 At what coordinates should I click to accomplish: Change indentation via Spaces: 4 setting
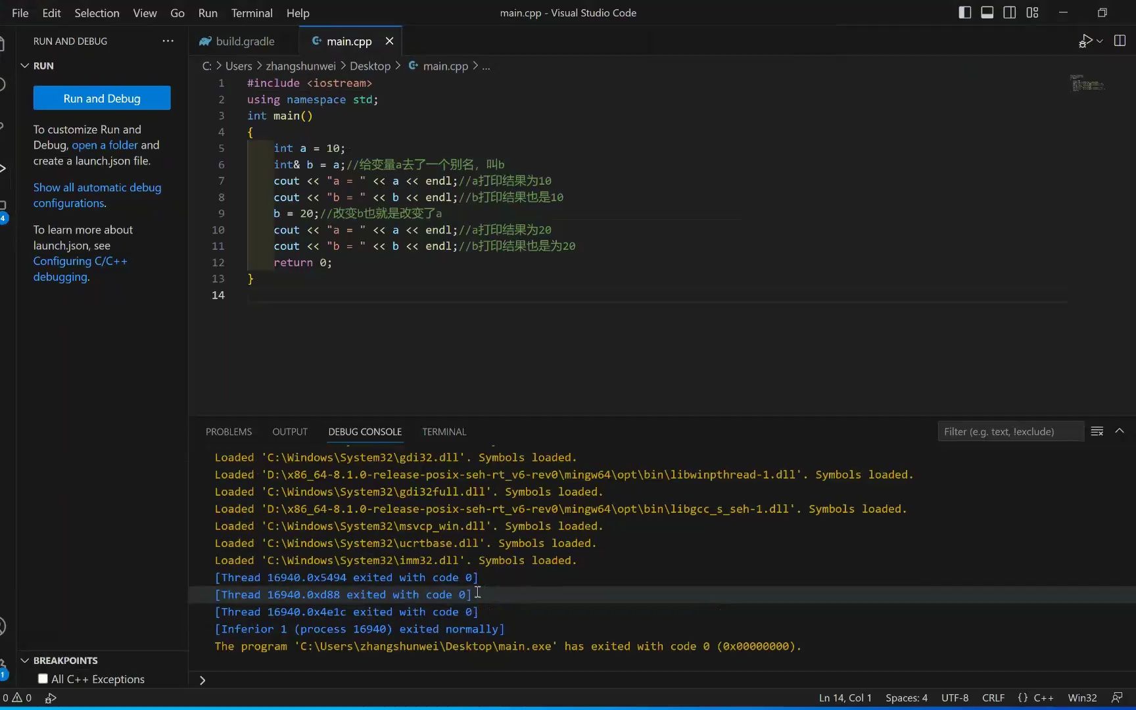click(907, 698)
